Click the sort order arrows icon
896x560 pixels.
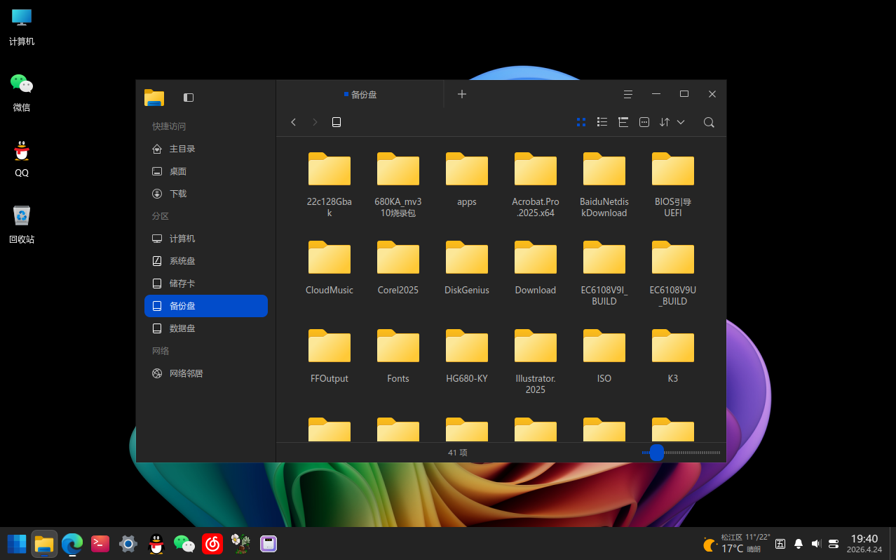tap(664, 122)
